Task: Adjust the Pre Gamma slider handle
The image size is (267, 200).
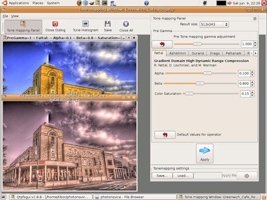Action: point(198,44)
